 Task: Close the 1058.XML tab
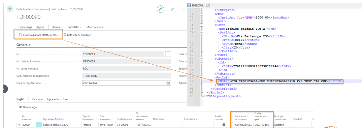(207, 5)
